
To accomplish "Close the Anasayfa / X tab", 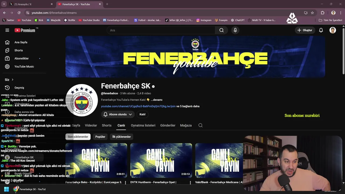I will point(52,4).
